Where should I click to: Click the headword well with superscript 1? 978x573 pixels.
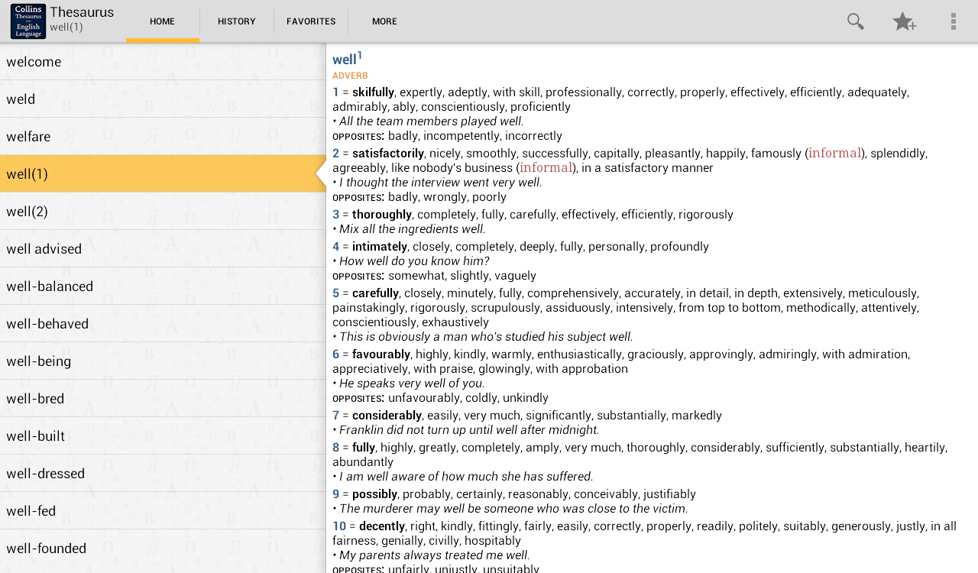tap(345, 59)
